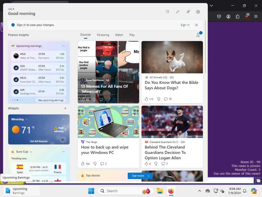The height and width of the screenshot is (197, 262).
Task: Open File Explorer from taskbar
Action: pos(160,191)
